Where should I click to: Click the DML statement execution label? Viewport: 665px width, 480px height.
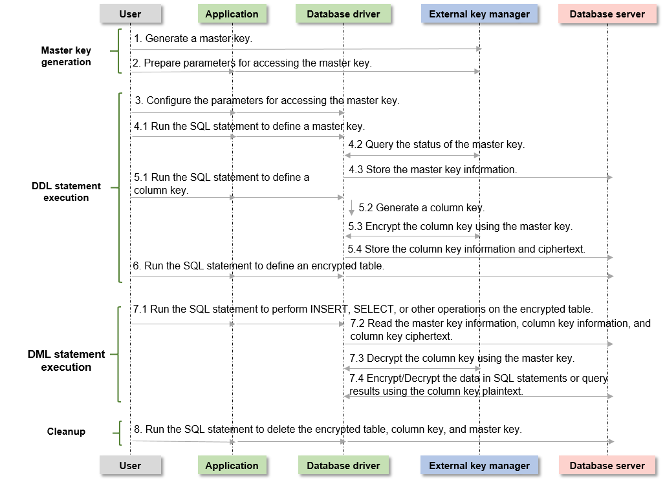point(66,360)
